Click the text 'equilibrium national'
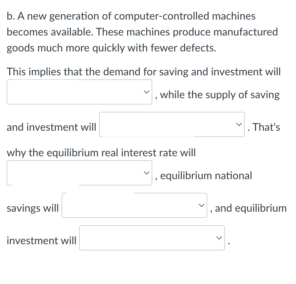 click(206, 176)
